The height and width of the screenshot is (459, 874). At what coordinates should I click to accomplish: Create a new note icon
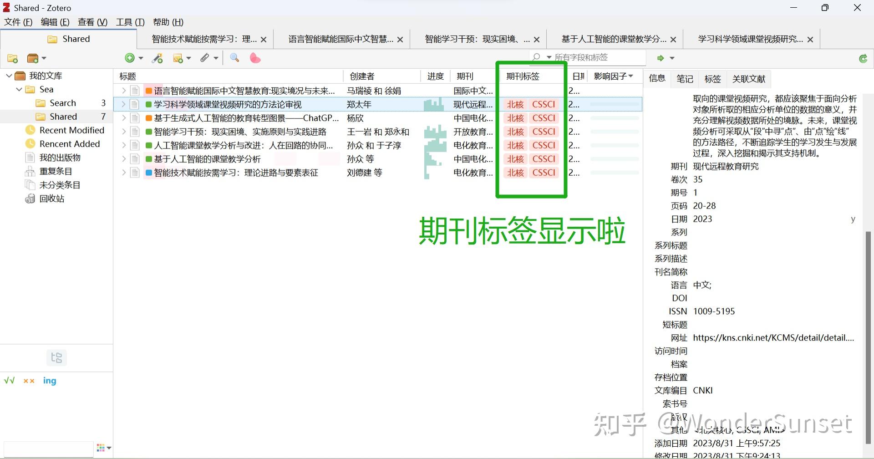coord(178,58)
